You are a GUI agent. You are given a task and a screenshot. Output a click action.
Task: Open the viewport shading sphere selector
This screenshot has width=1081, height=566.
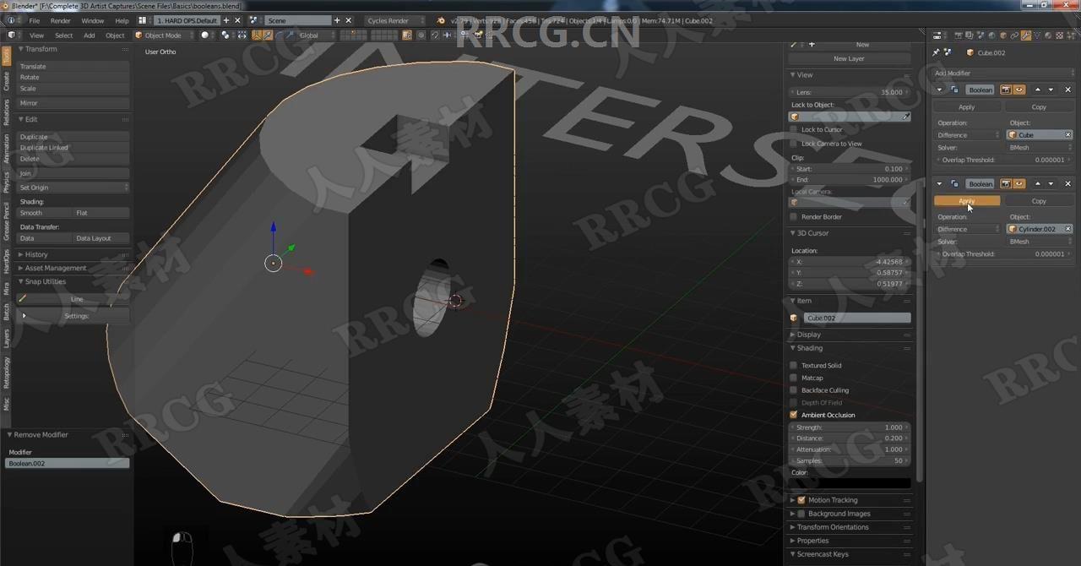pos(205,35)
